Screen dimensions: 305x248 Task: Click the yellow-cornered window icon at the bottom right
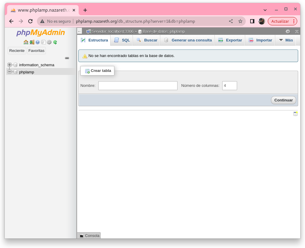[295, 114]
